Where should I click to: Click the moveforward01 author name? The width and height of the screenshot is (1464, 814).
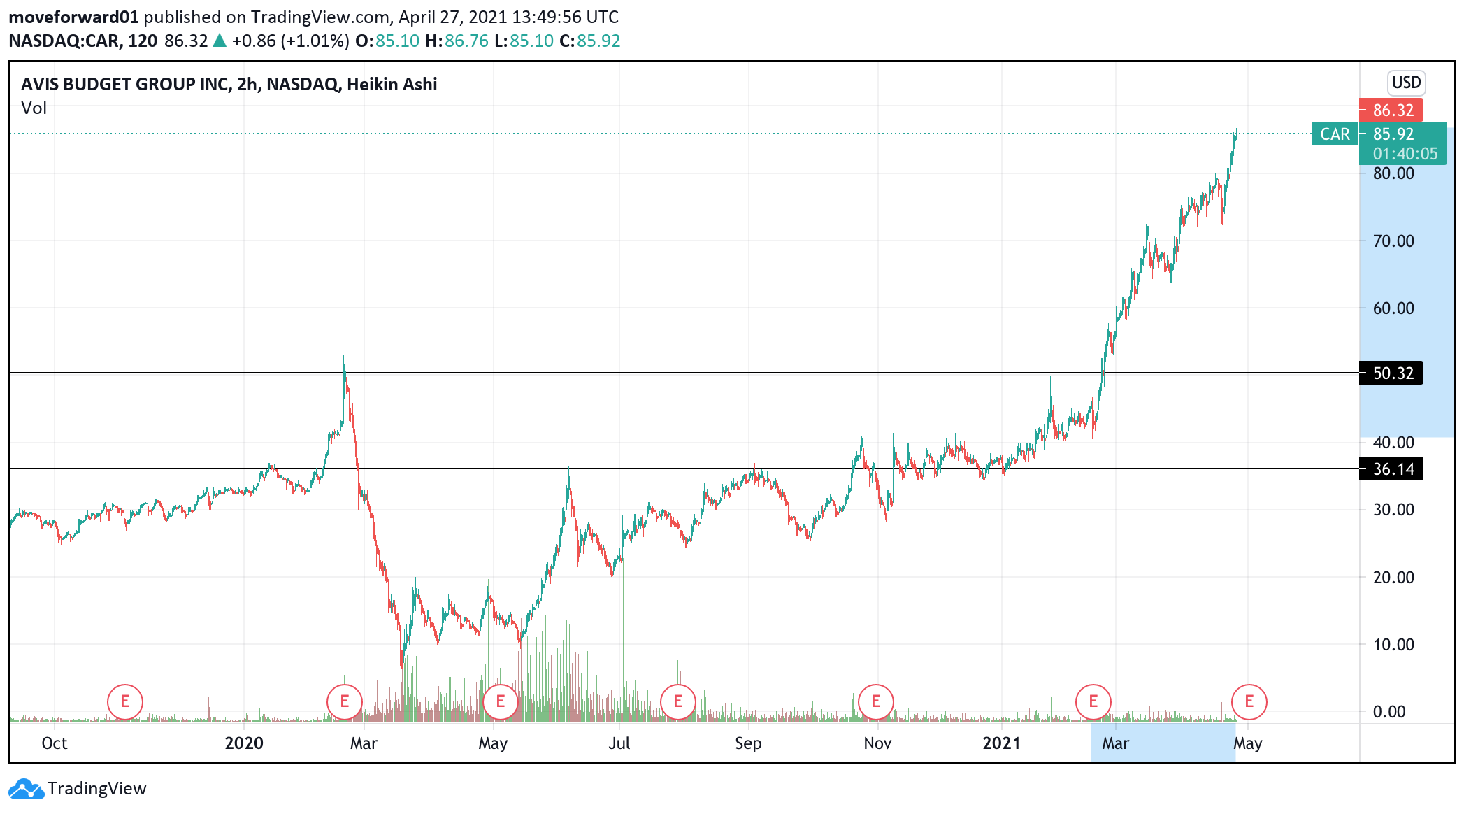pos(73,17)
